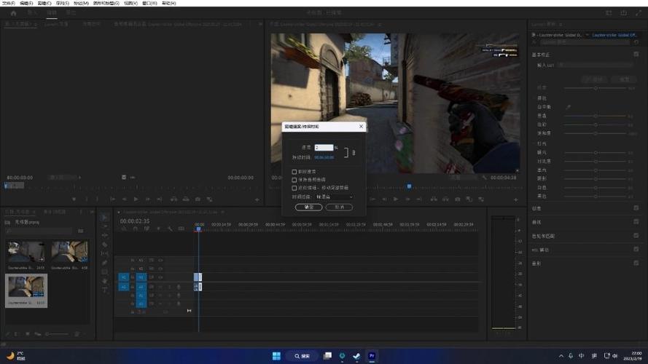Click the Saturation slider handle in Lumetri

point(596,133)
